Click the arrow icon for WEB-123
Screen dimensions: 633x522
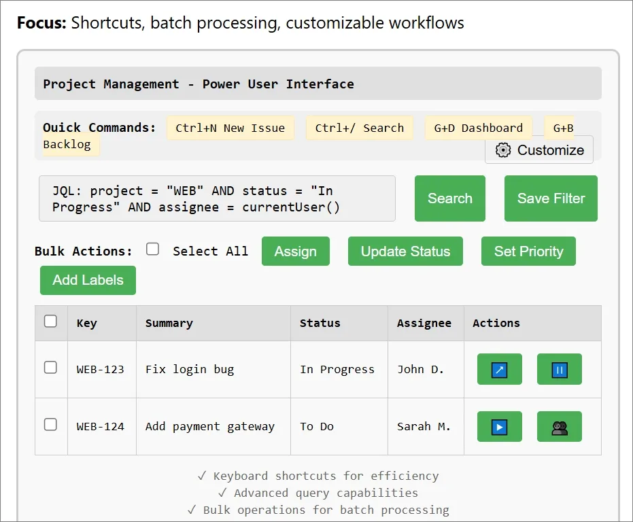499,370
